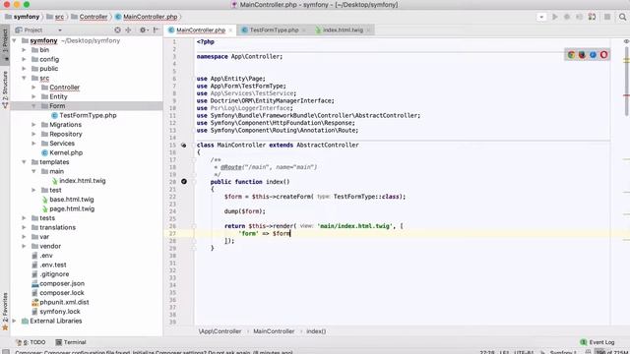Select symfony.lock file
The height and width of the screenshot is (354, 630).
click(56, 312)
